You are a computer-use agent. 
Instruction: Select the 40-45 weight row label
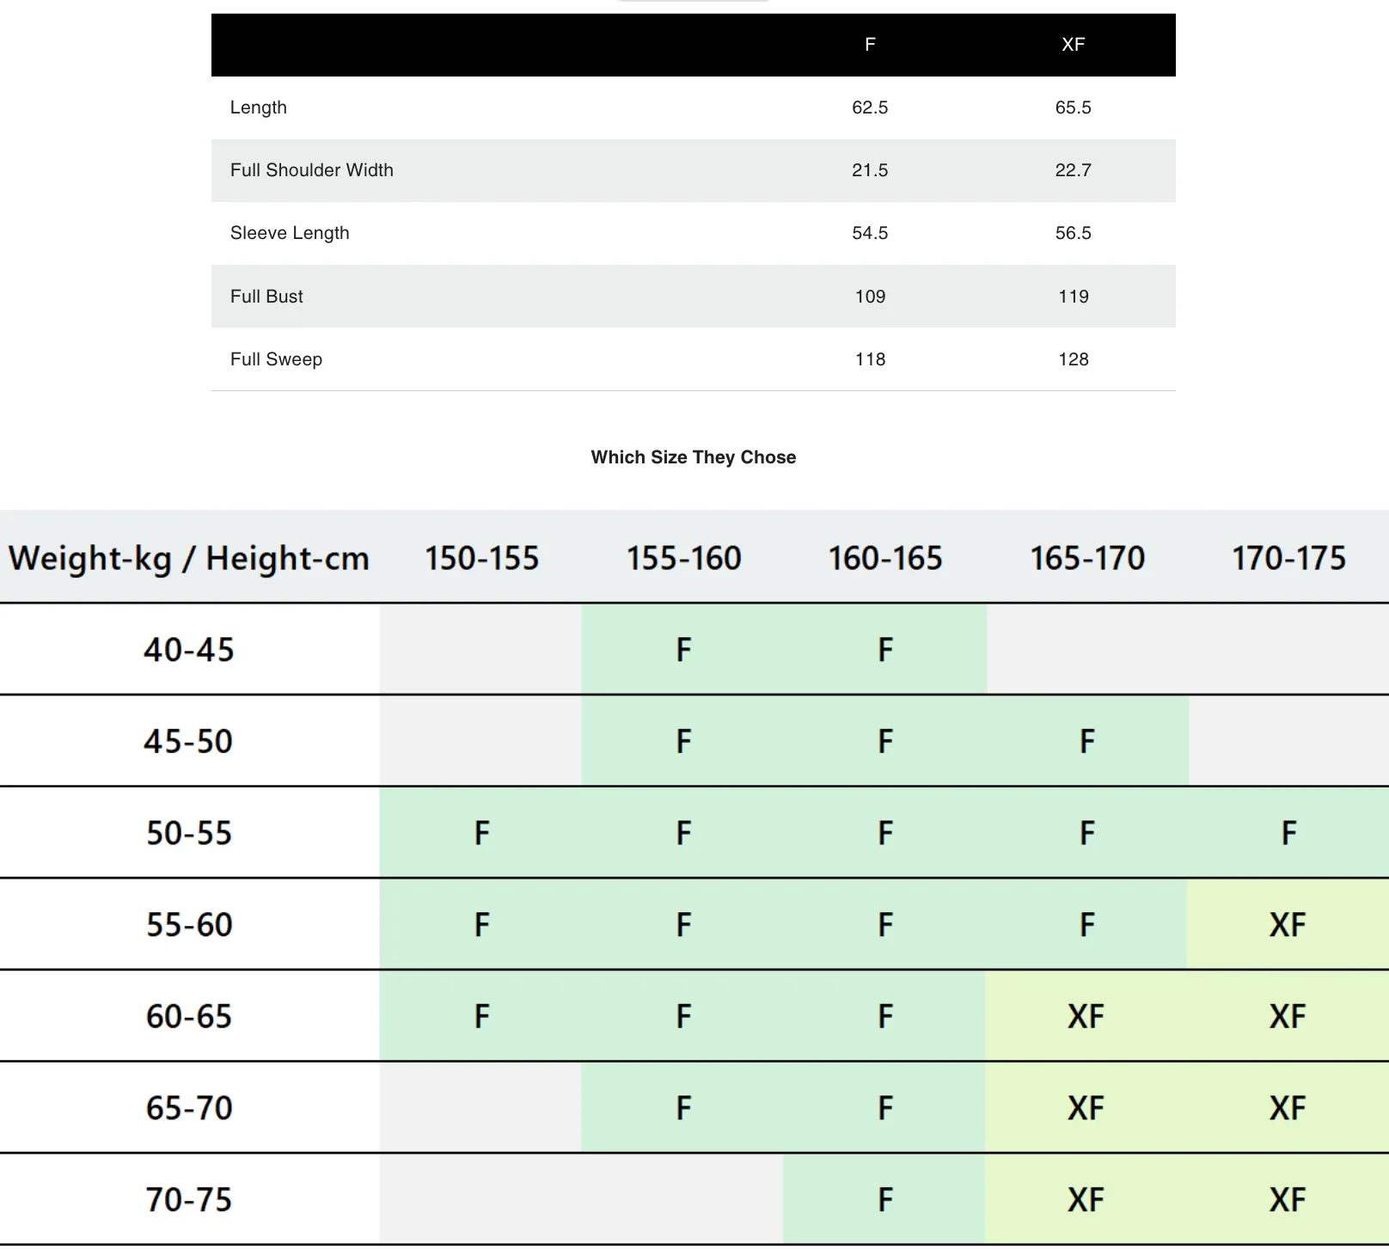coord(189,650)
